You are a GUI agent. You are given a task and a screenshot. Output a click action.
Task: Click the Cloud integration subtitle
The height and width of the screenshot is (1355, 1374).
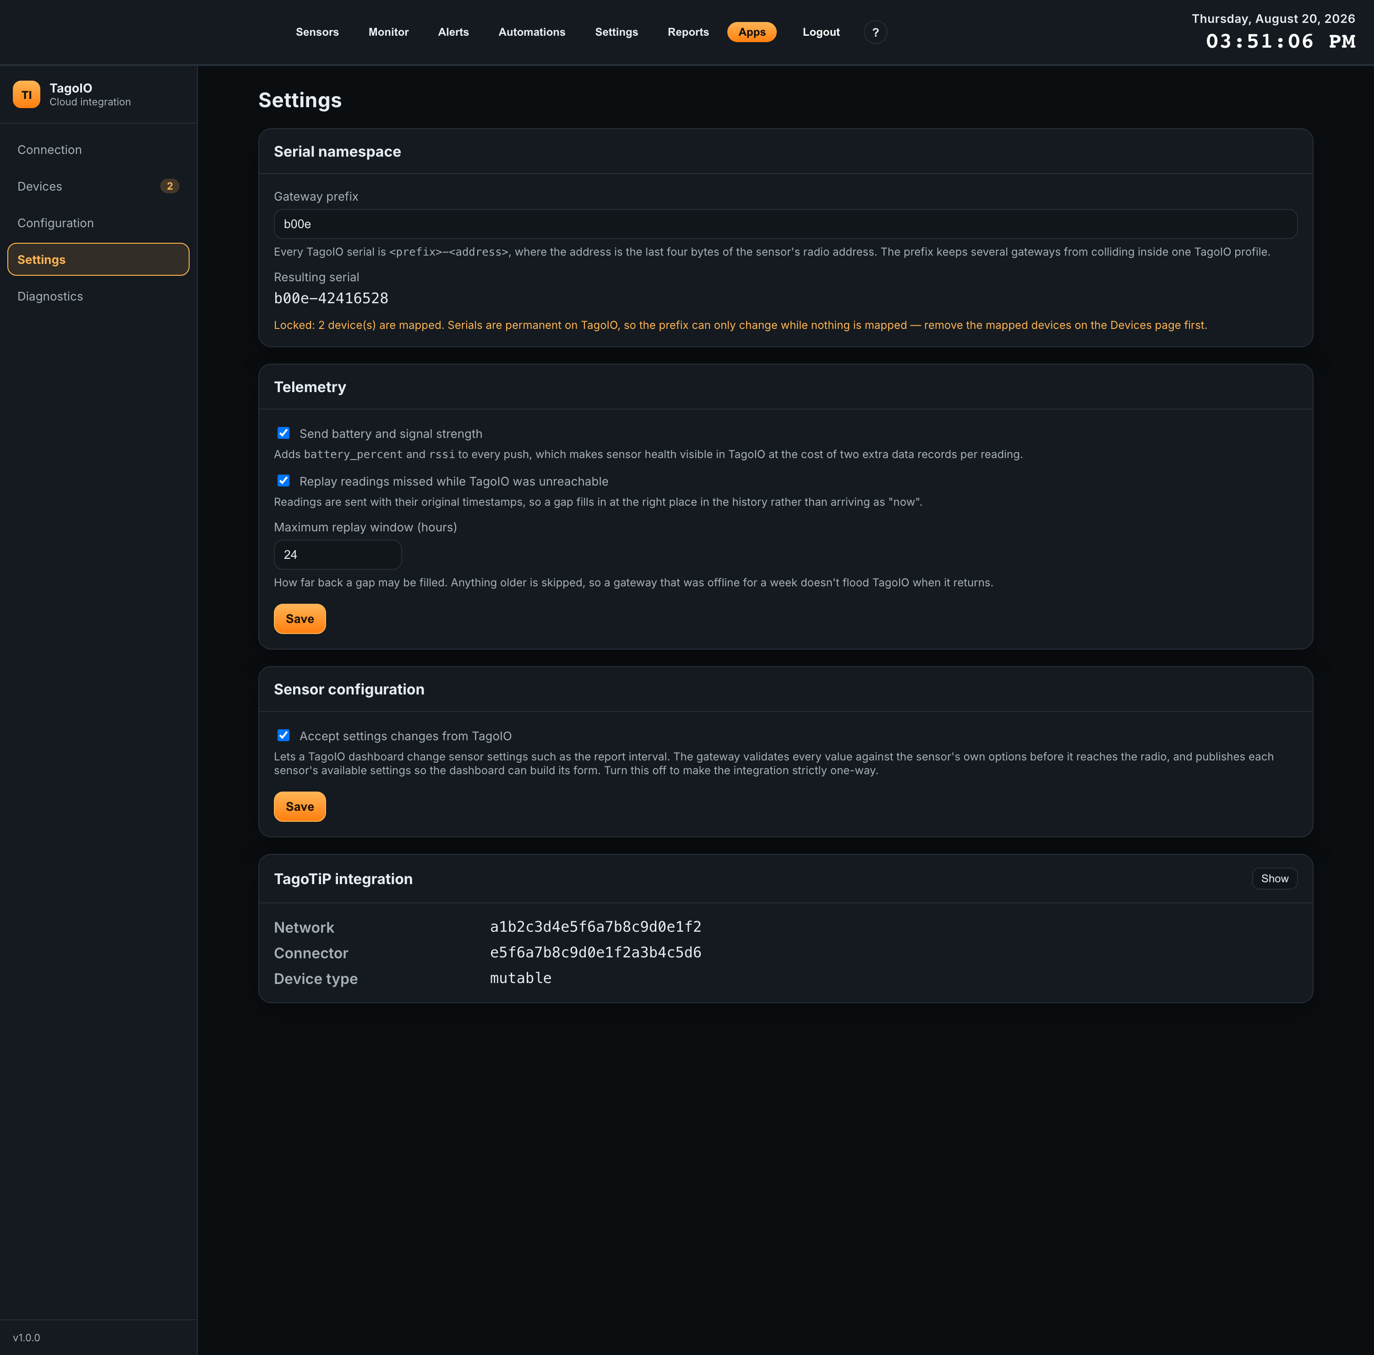tap(90, 102)
